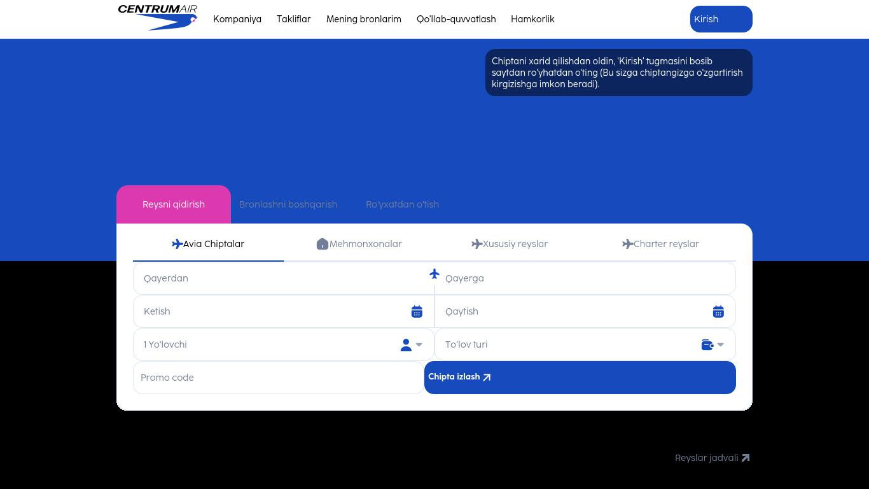Switch to the Xususiy reyslar tab
The image size is (869, 489).
(x=510, y=244)
